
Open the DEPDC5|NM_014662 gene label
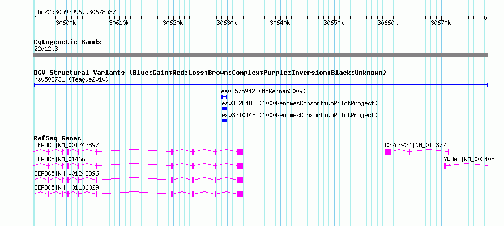pos(61,159)
